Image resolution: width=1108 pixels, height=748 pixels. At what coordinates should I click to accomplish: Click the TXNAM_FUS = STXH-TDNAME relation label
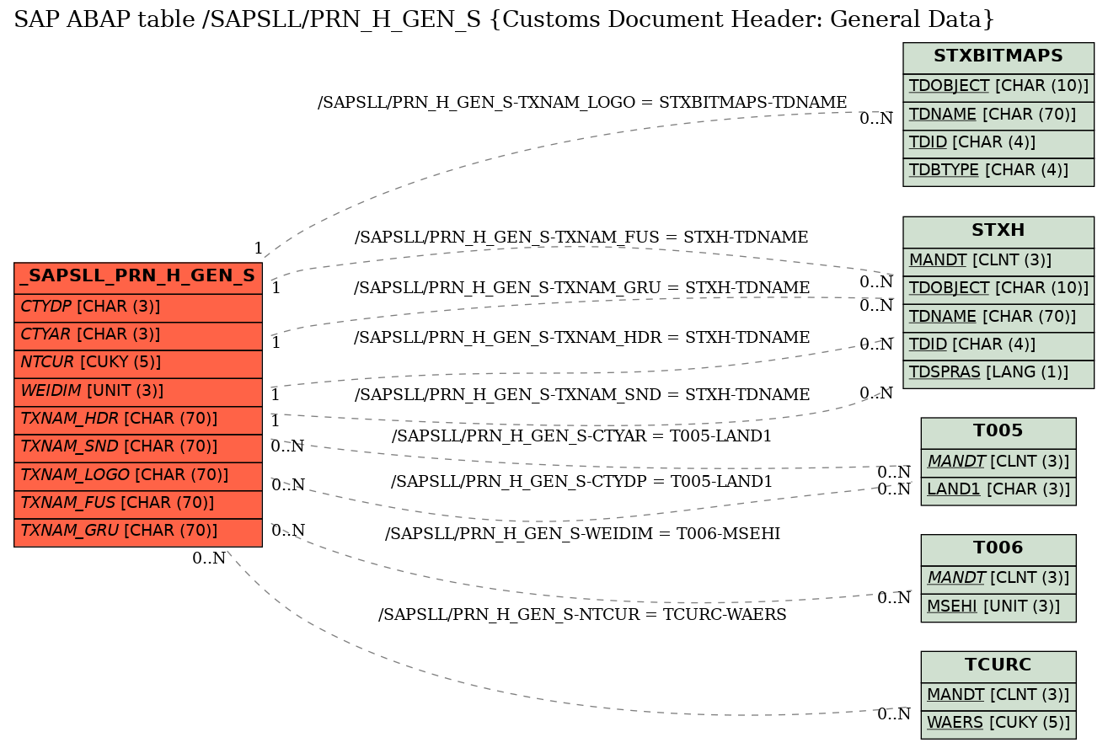point(581,238)
